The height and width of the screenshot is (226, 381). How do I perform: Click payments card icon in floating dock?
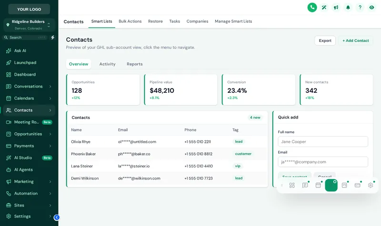point(358,185)
